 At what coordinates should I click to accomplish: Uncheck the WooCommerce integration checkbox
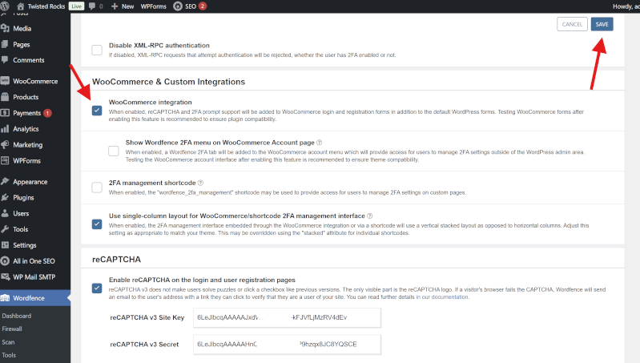pos(97,111)
